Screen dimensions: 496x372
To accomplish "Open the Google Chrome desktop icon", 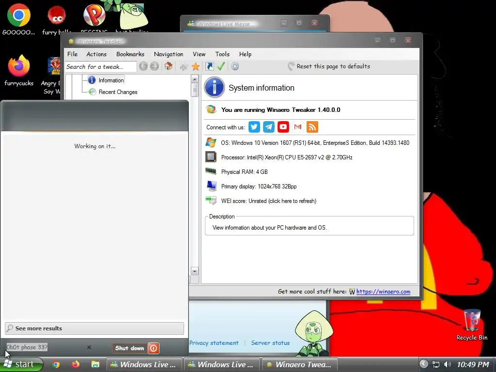I will (19, 15).
